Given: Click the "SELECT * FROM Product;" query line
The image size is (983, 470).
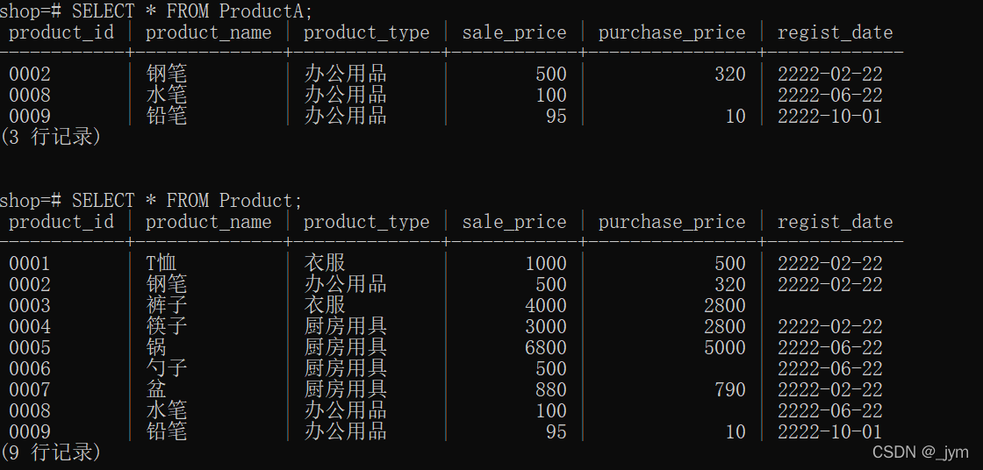Looking at the screenshot, I should coord(186,201).
